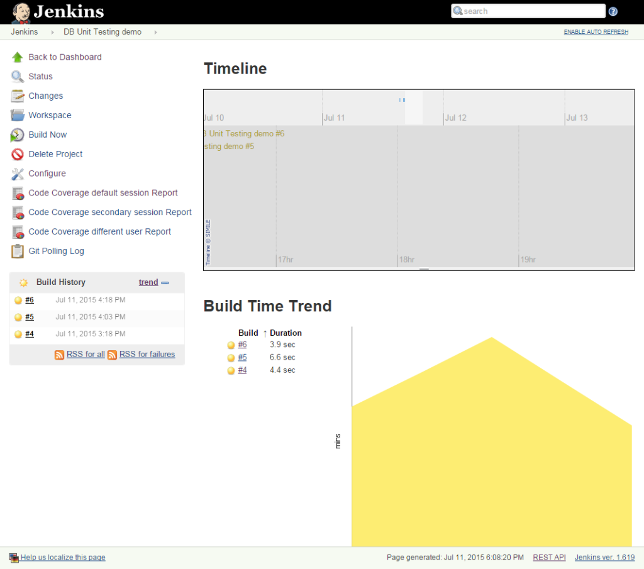Open Back to Dashboard
644x569 pixels.
point(65,57)
